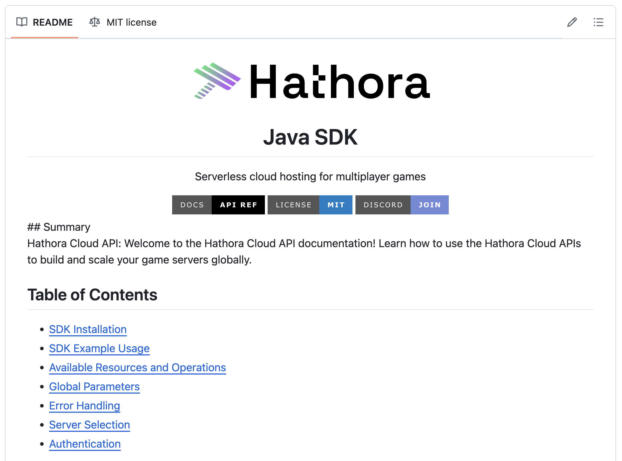Click the Table of Contents heading

coord(92,295)
